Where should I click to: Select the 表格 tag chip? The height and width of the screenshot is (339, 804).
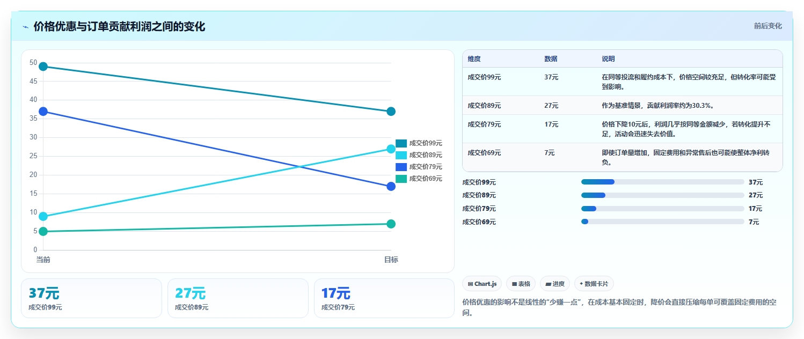point(521,284)
